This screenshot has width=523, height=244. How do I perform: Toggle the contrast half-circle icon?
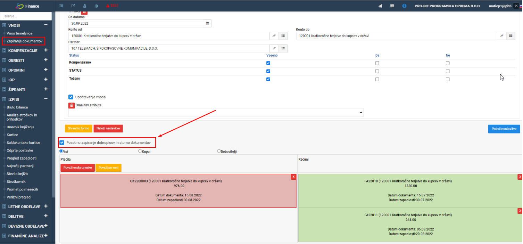pos(96,6)
